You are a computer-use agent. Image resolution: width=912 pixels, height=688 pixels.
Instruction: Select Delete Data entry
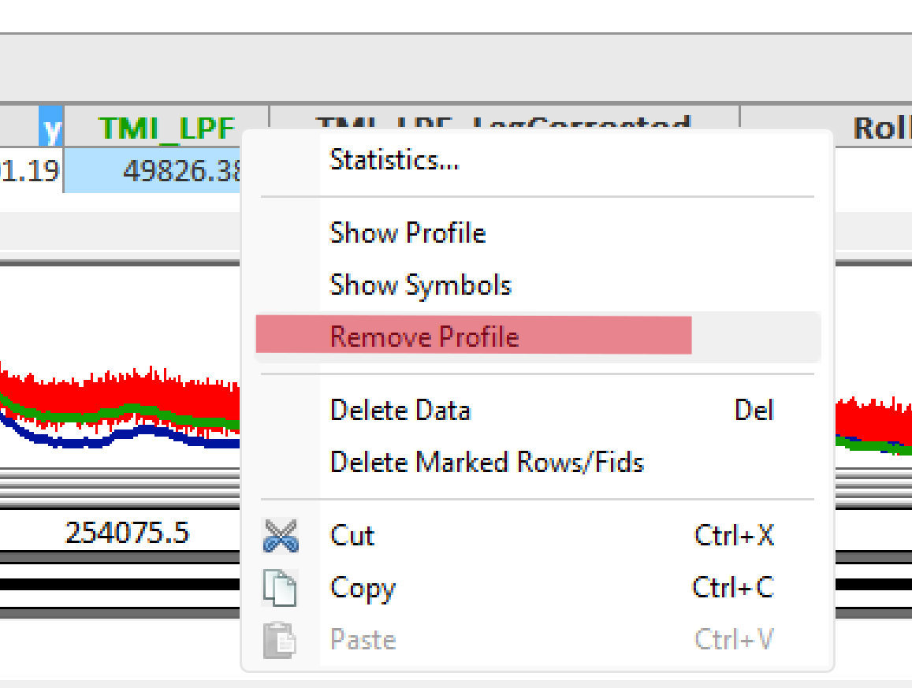point(400,410)
